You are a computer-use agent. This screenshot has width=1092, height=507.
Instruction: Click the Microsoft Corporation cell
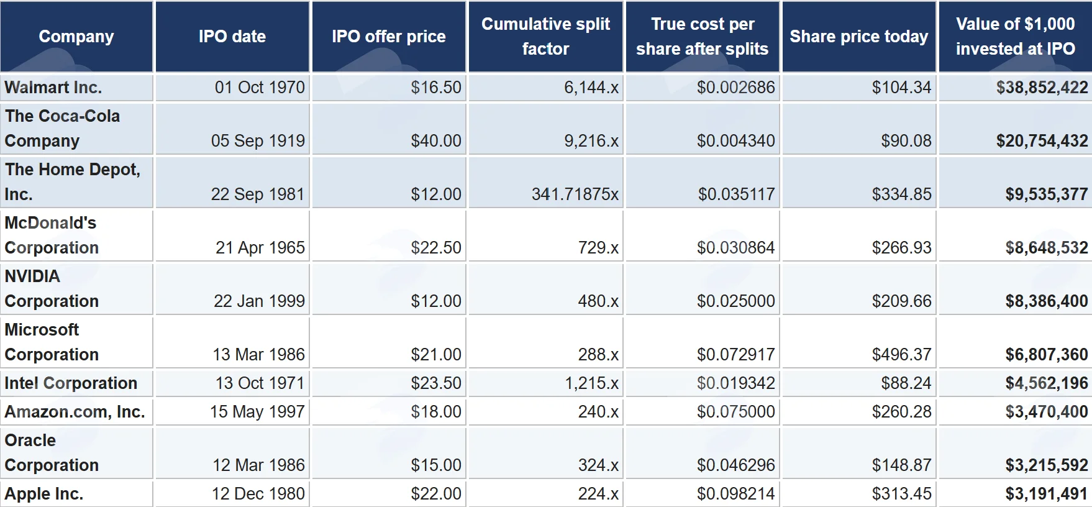coord(76,342)
